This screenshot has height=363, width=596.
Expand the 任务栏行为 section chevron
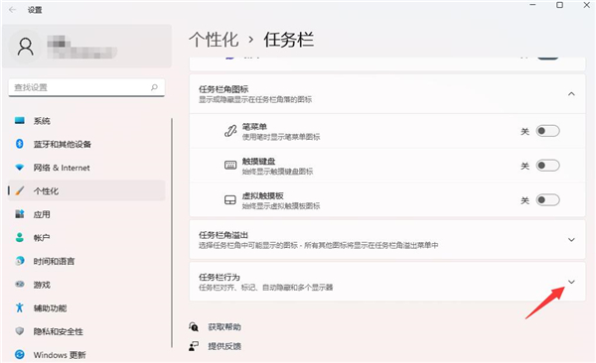click(571, 282)
